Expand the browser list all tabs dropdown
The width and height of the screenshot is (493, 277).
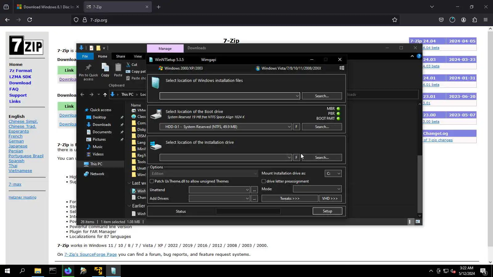coord(432,7)
